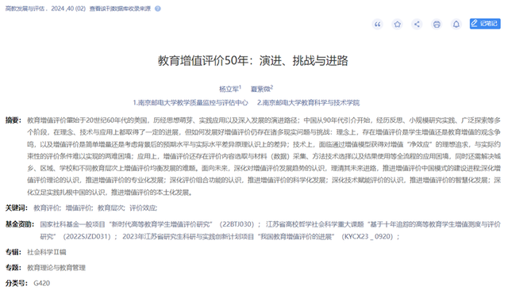Enable alerts with the bell icon
508x290 pixels.
click(456, 25)
